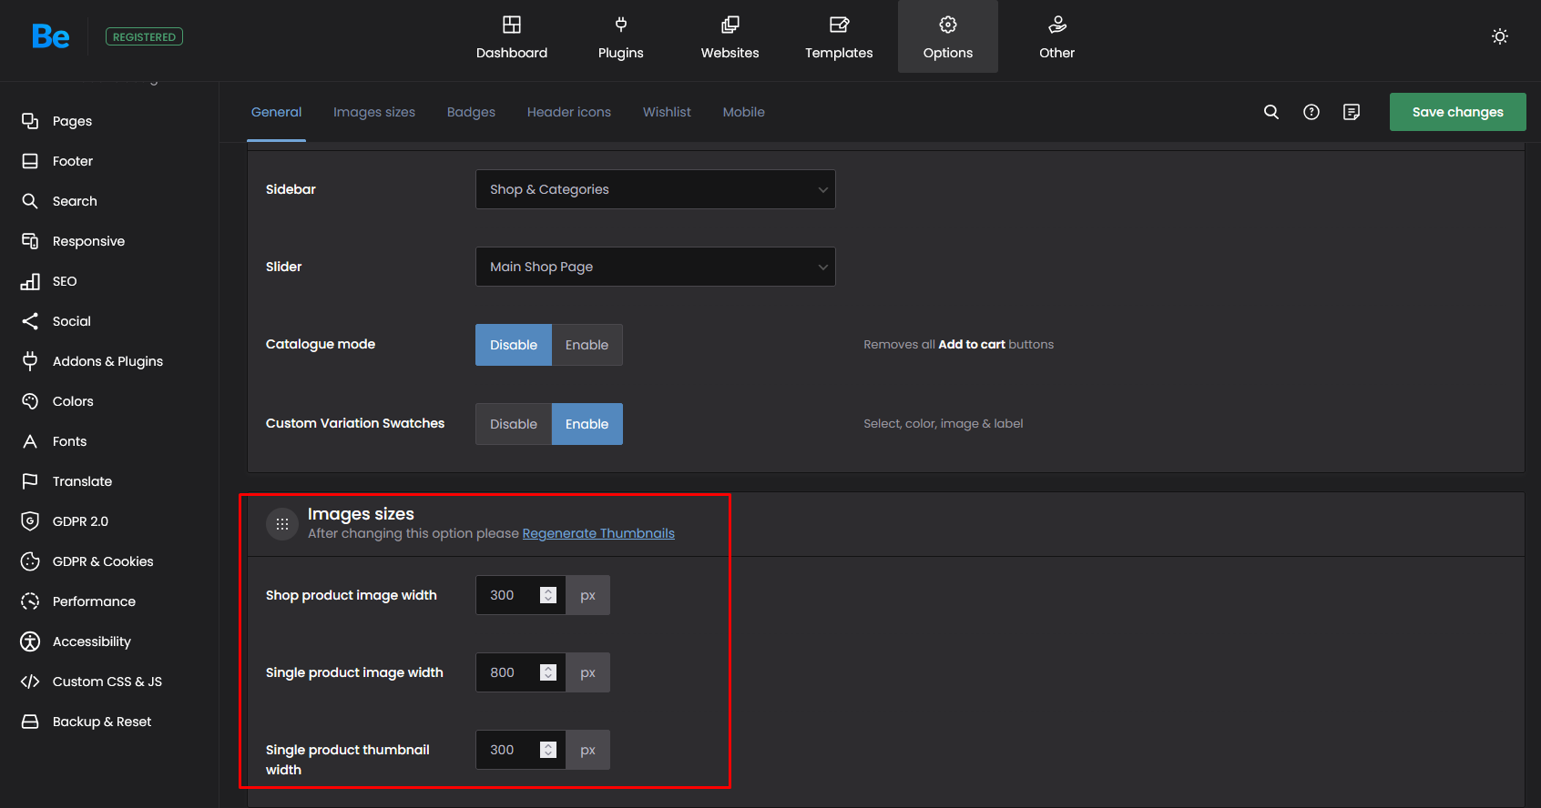
Task: Open the help question mark icon
Action: point(1311,112)
